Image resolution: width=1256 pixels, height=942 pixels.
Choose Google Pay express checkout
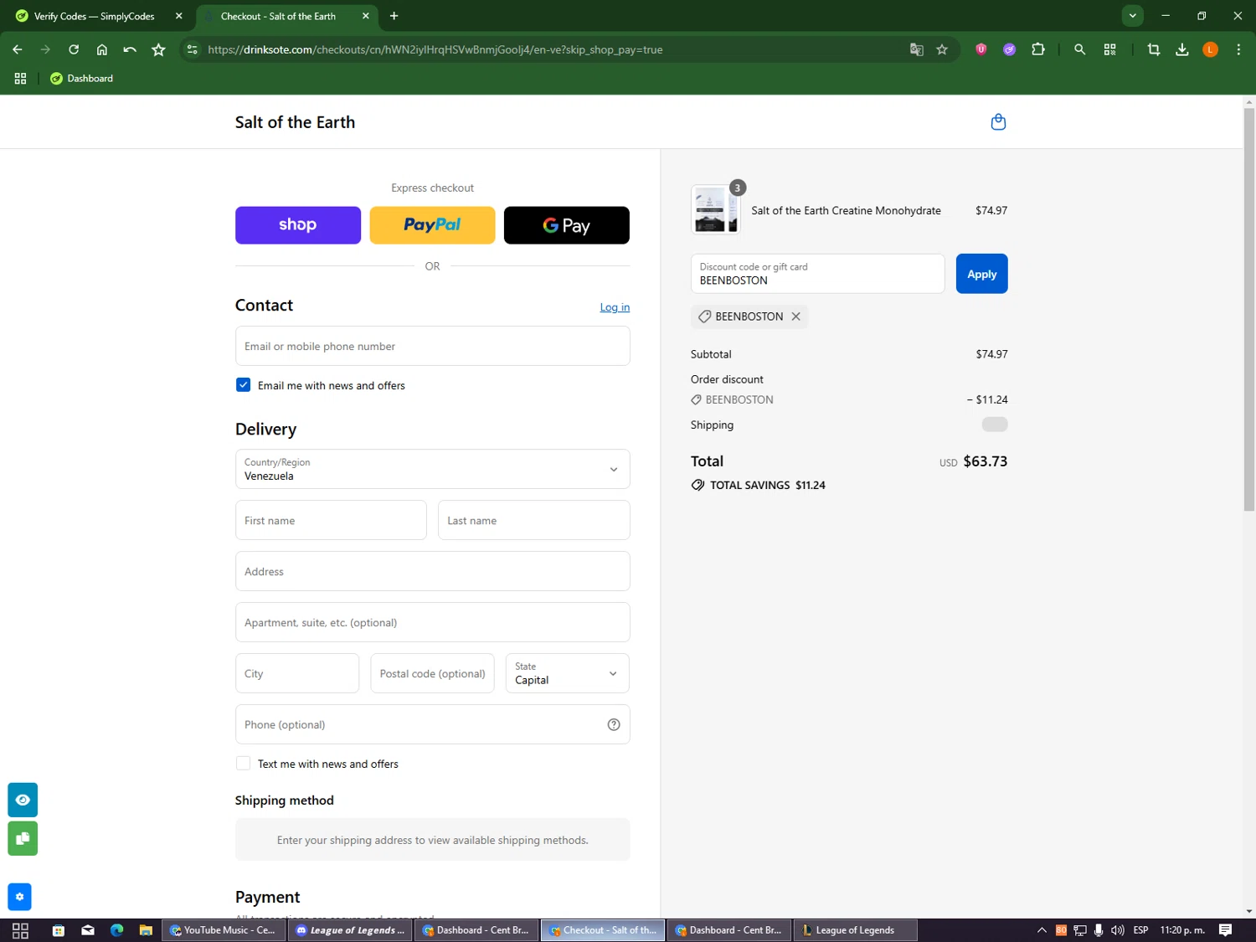pos(567,225)
